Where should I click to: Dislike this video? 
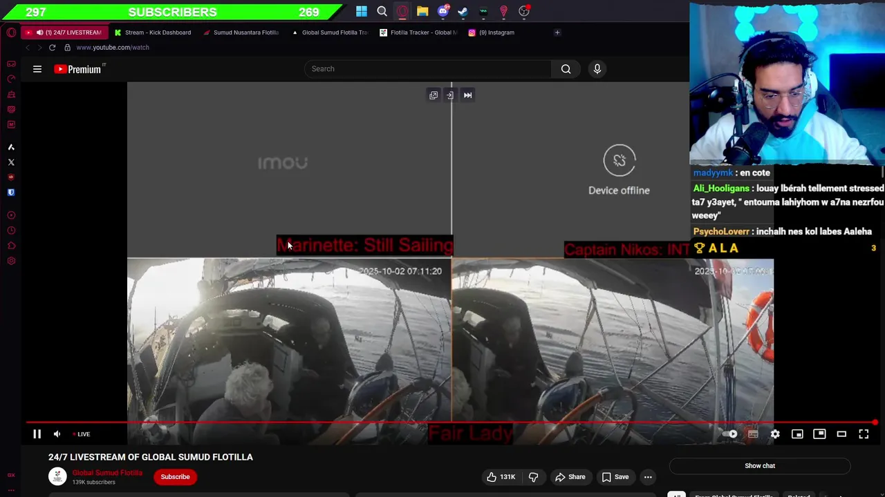tap(533, 477)
